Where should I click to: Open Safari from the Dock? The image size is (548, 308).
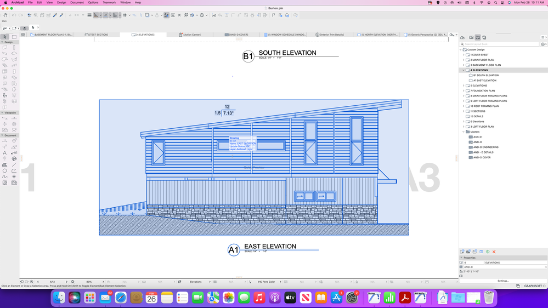[x=121, y=298]
